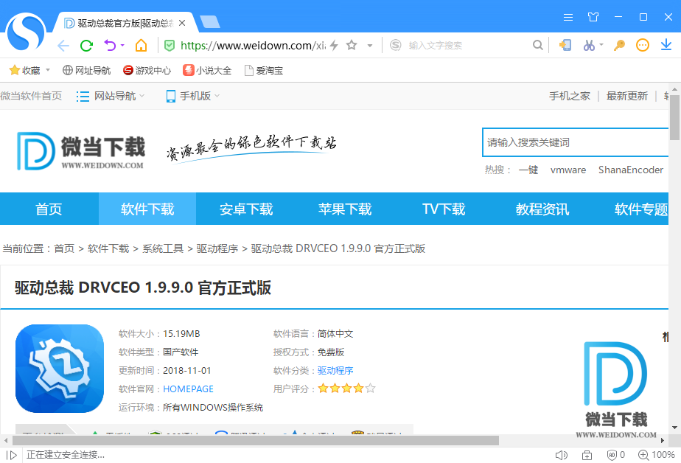
Task: Toggle the sidebar icon in status bar
Action: pyautogui.click(x=12, y=455)
